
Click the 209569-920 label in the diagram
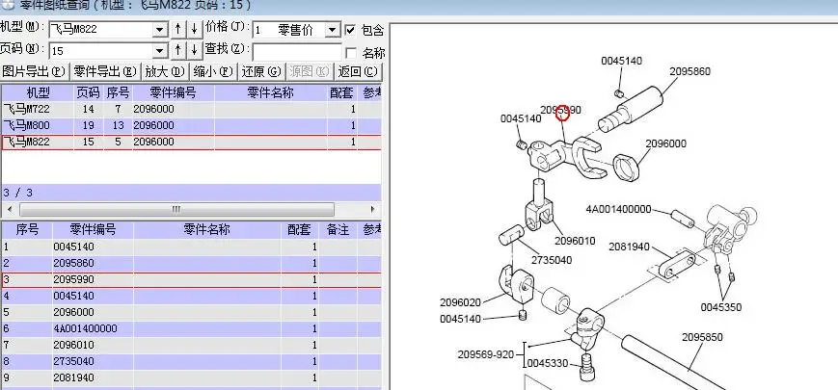486,354
